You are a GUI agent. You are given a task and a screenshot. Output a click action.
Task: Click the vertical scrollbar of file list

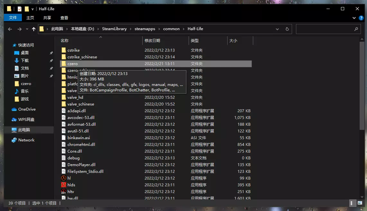pyautogui.click(x=362, y=85)
